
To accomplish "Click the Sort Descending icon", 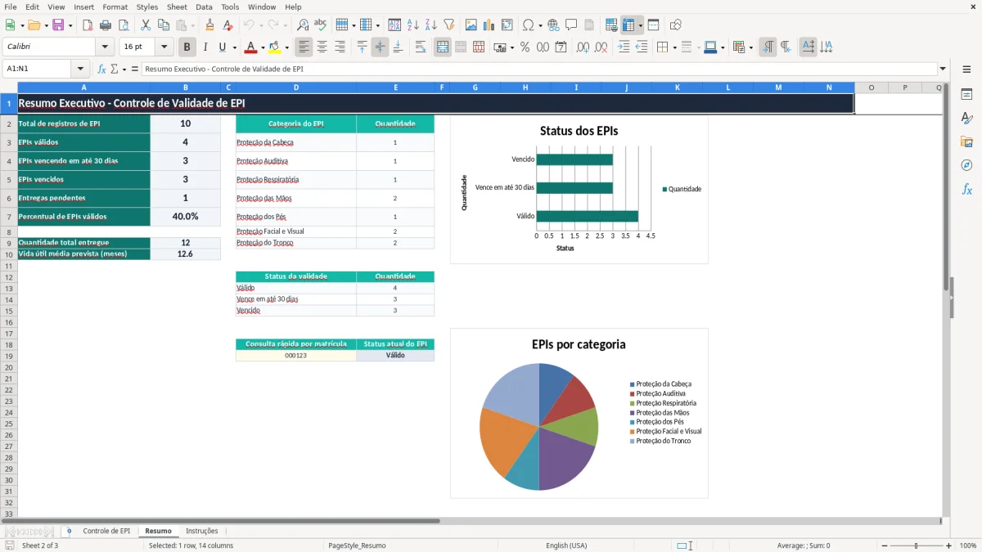I will point(431,25).
